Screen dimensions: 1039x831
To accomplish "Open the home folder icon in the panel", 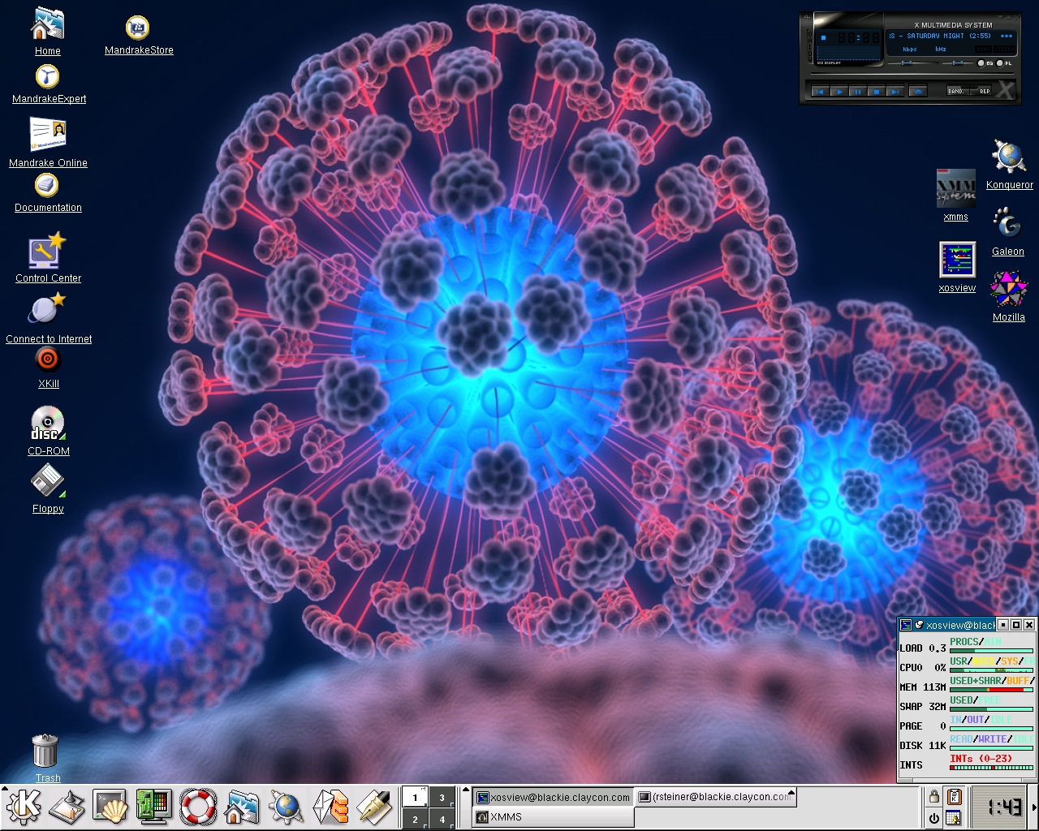I will coord(242,807).
